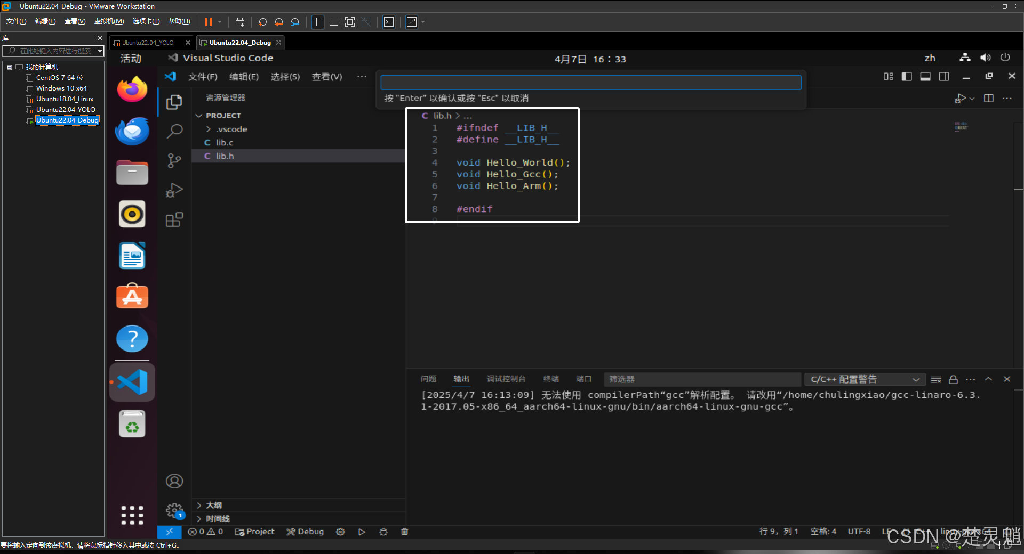This screenshot has height=554, width=1024.
Task: Click the Project button in status bar
Action: click(x=254, y=532)
